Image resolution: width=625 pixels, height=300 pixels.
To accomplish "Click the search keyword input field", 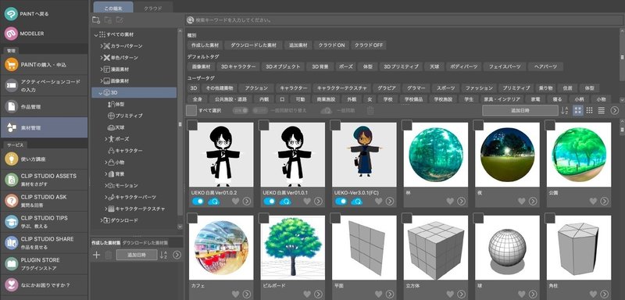I will 403,20.
